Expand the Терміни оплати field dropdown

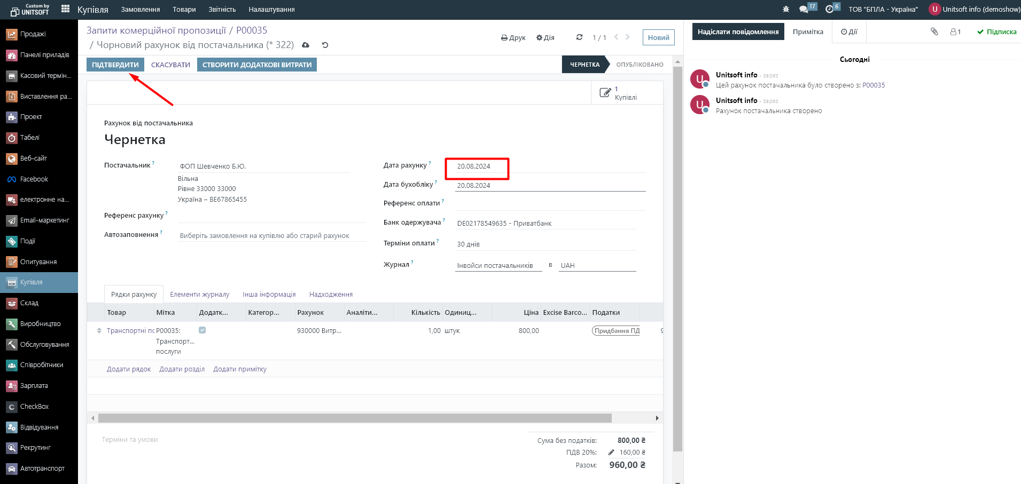[x=545, y=244]
